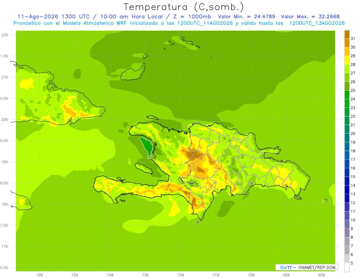Click the "76W" longitude axis label
Screen dimensions: 361x279
(39, 275)
